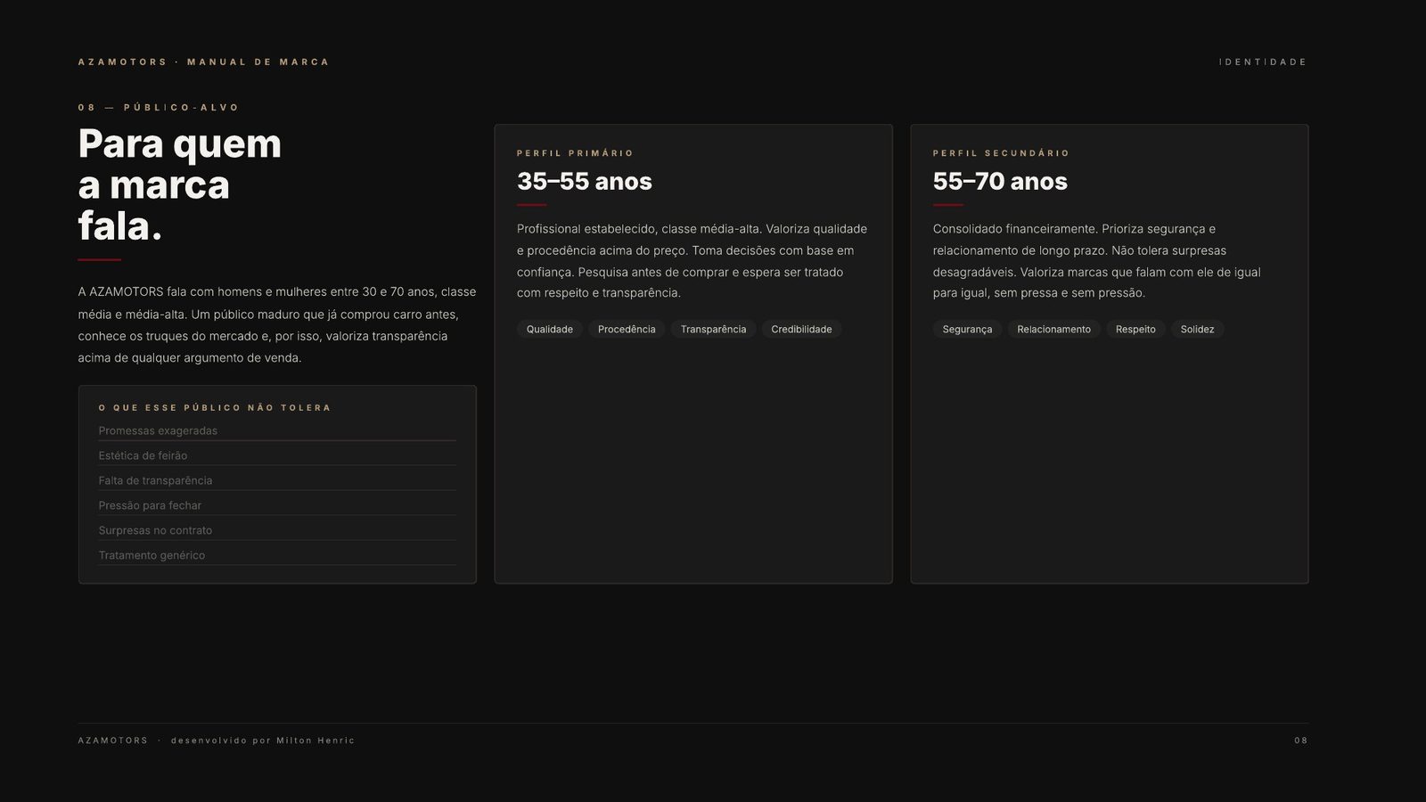Click the IDENTIDADE section label
Screen dimensions: 1426x802
coord(1263,62)
